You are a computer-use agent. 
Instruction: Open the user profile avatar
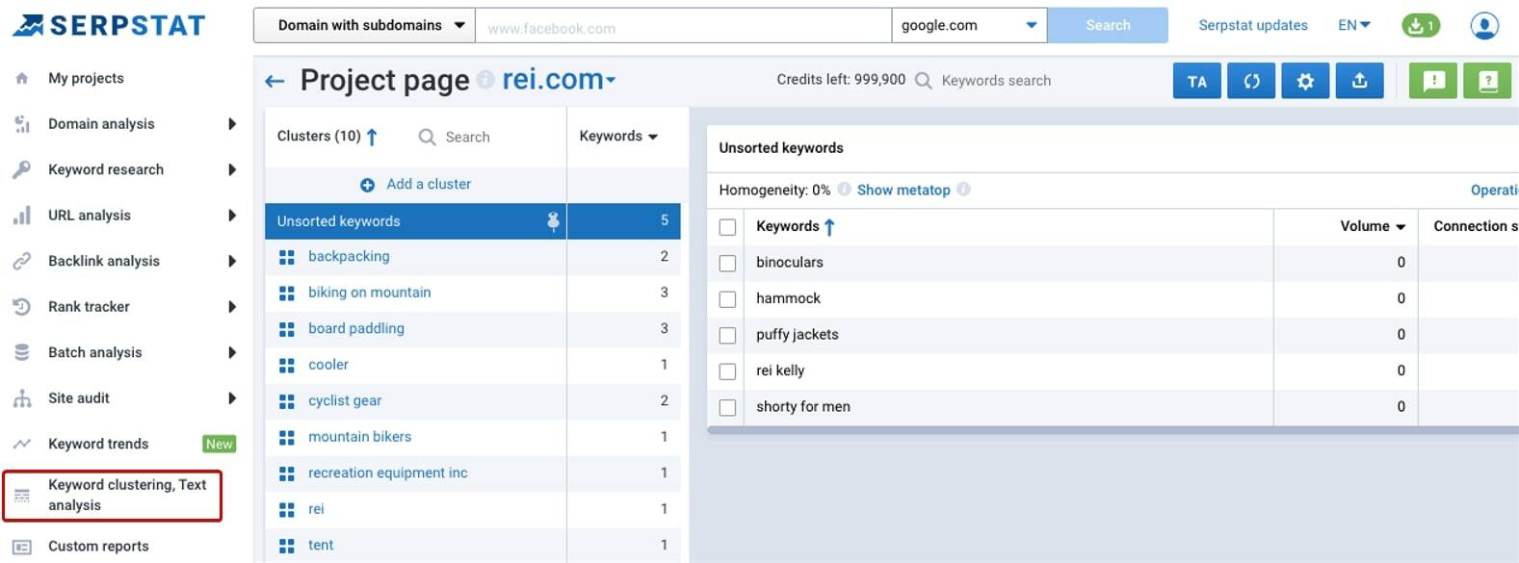click(x=1484, y=26)
